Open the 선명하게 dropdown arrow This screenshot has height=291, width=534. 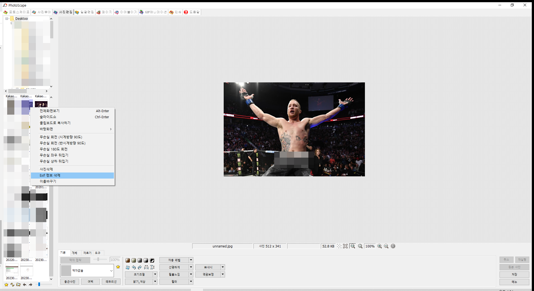click(x=191, y=267)
